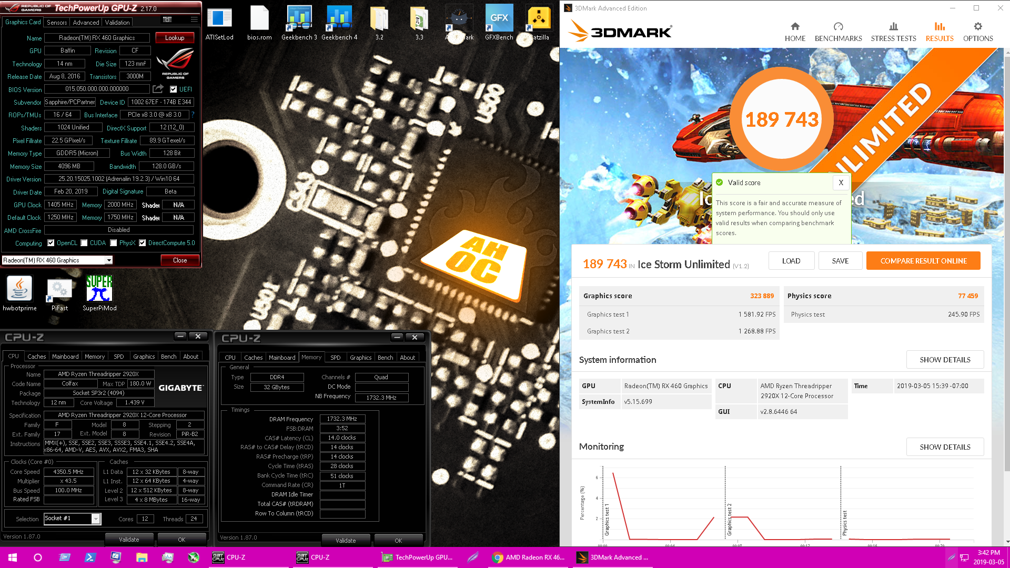Take a screenshot with GPU-Z camera icon

point(167,20)
